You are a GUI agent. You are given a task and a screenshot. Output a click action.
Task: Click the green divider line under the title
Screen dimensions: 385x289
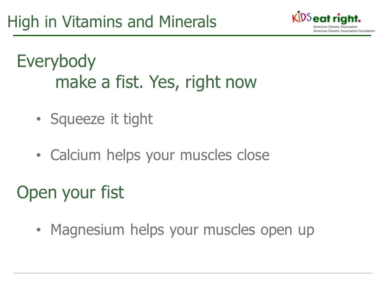(x=192, y=36)
